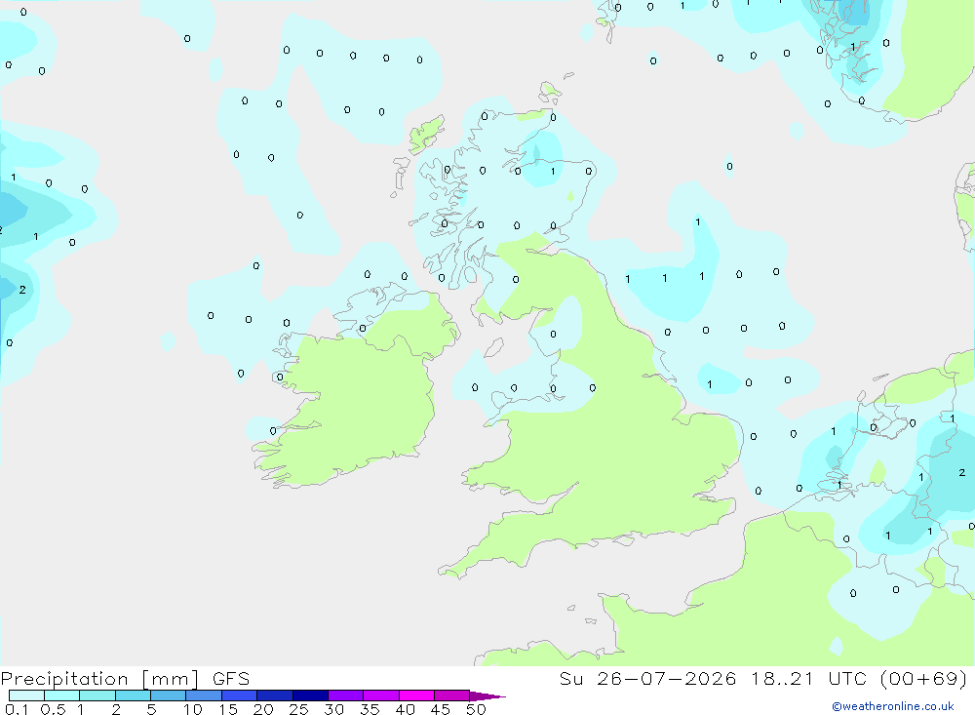
Task: Click the Isle of Lewis island northwest of Scotland
Action: tap(427, 134)
